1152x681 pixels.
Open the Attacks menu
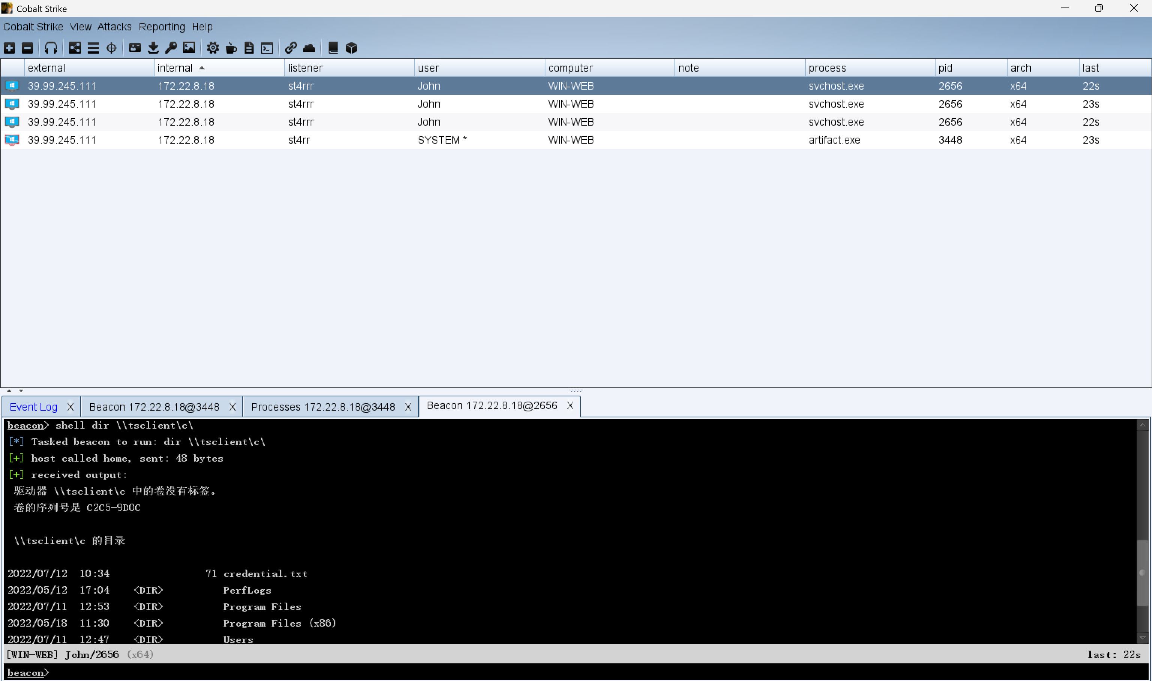pos(114,27)
